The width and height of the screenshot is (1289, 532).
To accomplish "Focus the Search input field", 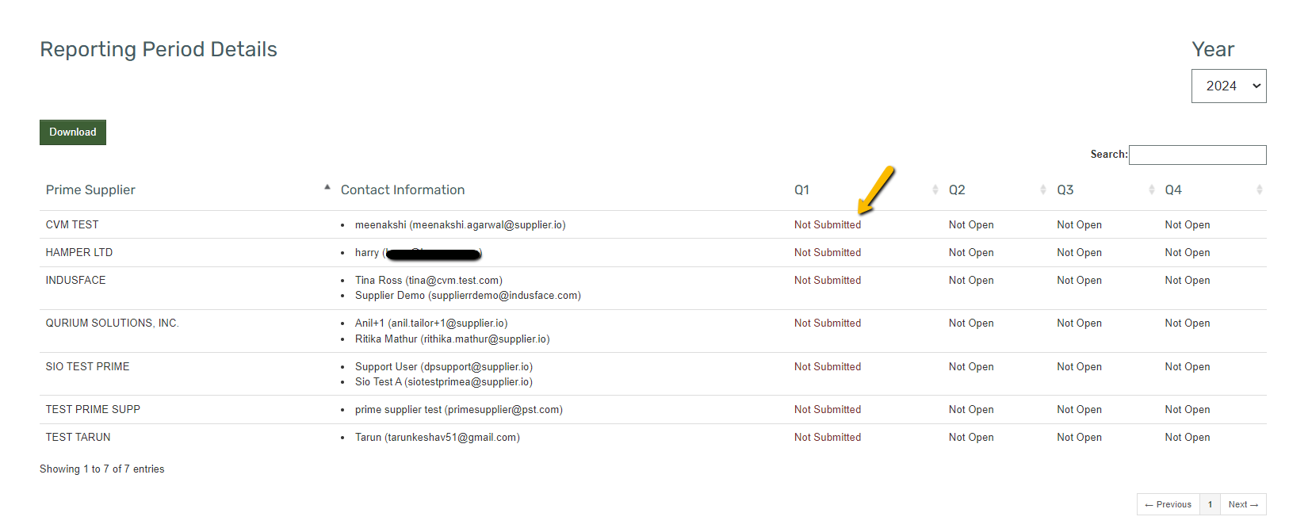I will click(1197, 155).
